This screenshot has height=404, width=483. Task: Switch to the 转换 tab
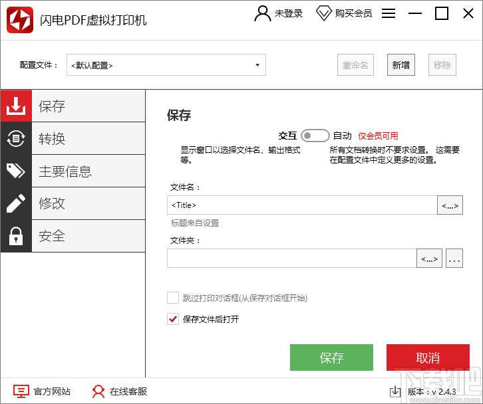point(88,139)
